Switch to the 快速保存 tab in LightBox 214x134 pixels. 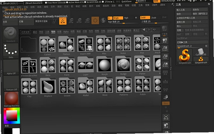127,30
